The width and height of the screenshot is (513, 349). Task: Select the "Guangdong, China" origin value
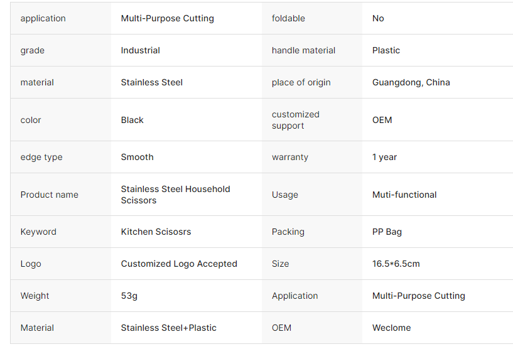click(411, 82)
